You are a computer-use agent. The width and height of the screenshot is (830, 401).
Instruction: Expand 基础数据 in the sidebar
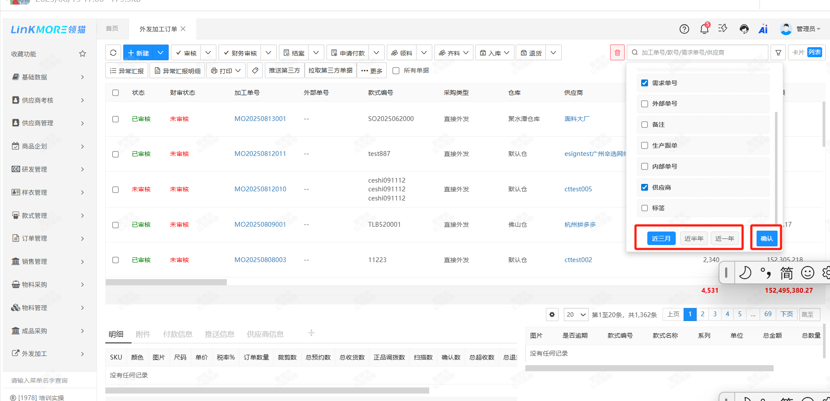[48, 77]
